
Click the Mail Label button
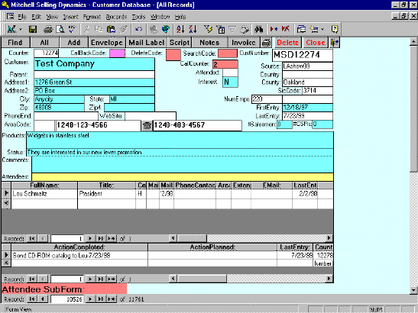click(147, 42)
